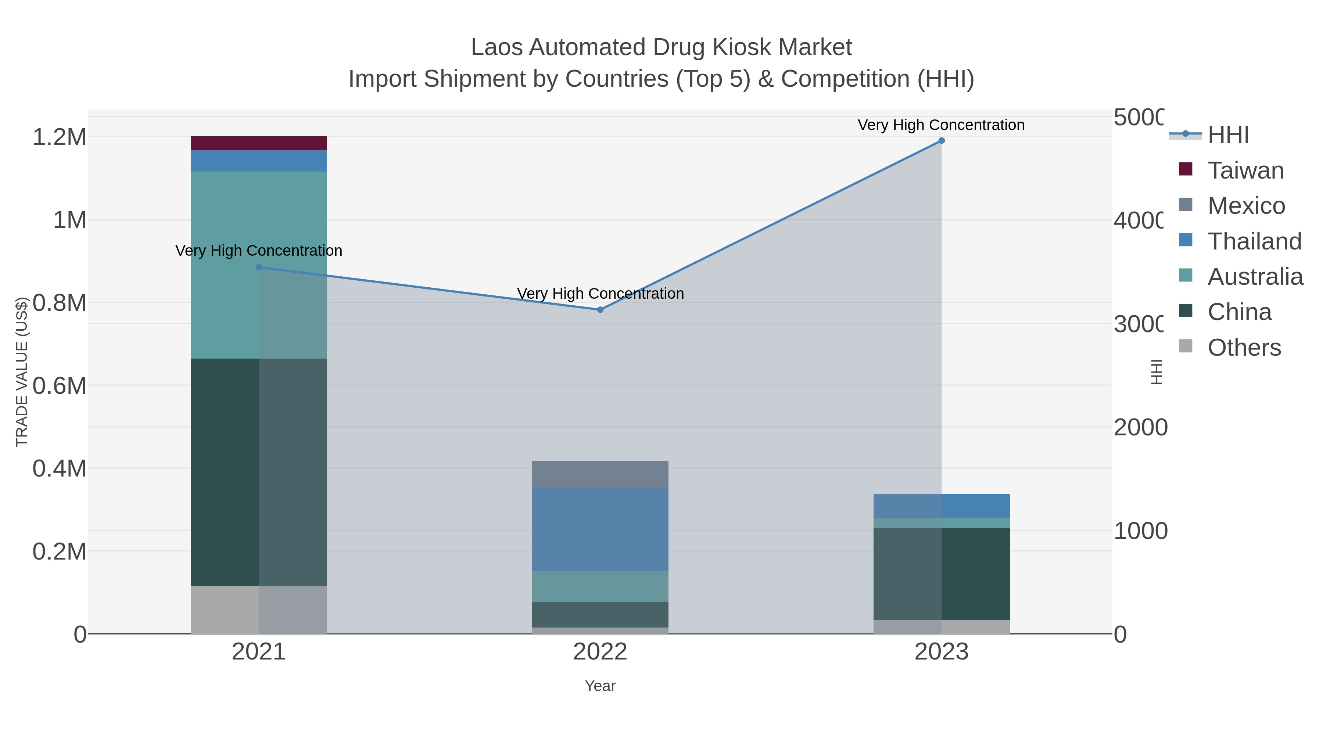Click the Australia segment of the 2022 bar
Viewport: 1323px width, 744px height.
(x=600, y=586)
